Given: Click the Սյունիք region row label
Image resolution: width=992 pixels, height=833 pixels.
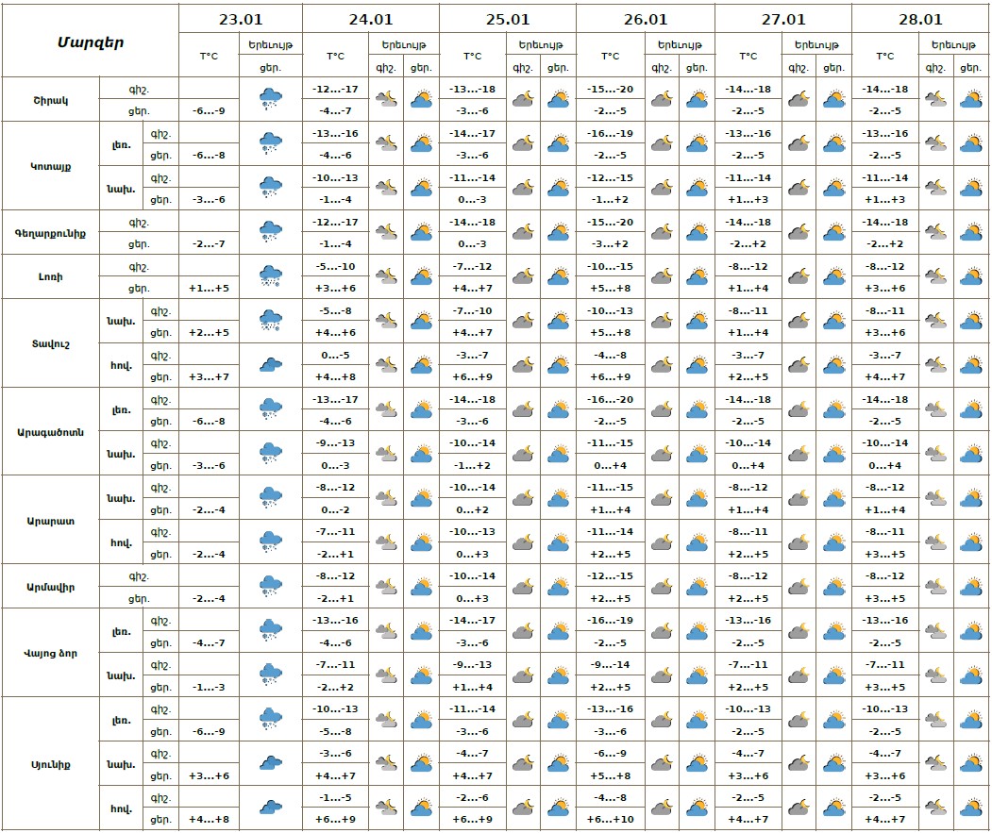Looking at the screenshot, I should click(50, 763).
